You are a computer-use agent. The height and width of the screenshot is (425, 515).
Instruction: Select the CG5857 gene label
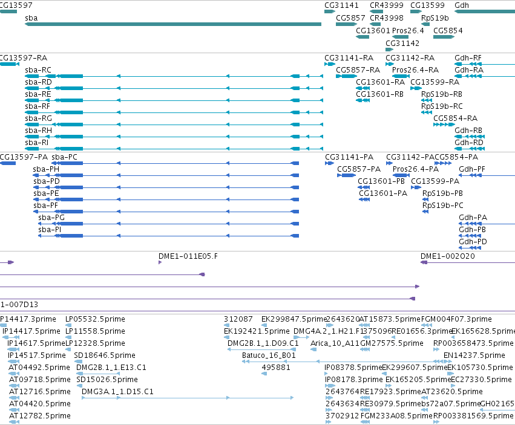pos(350,18)
